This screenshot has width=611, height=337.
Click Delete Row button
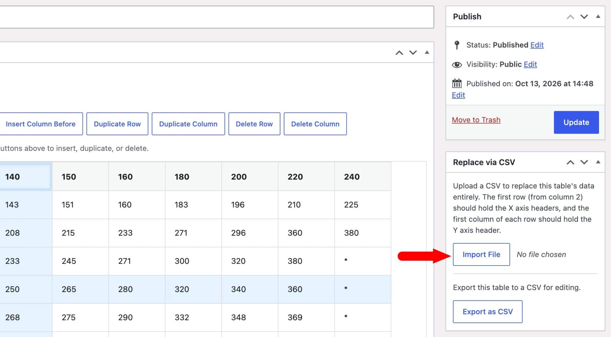254,124
